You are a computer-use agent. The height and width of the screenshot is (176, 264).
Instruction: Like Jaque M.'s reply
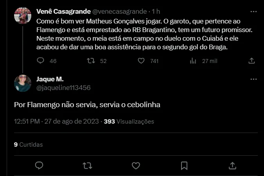coord(136,165)
